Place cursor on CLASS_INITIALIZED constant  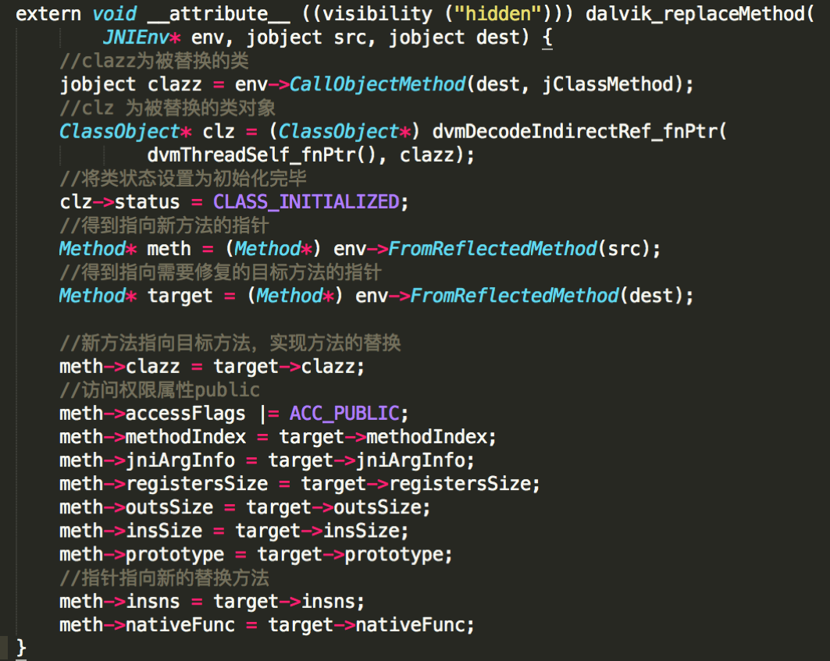[306, 201]
